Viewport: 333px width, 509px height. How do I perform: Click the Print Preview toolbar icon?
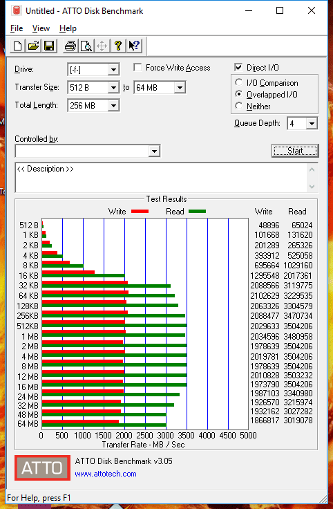click(86, 46)
